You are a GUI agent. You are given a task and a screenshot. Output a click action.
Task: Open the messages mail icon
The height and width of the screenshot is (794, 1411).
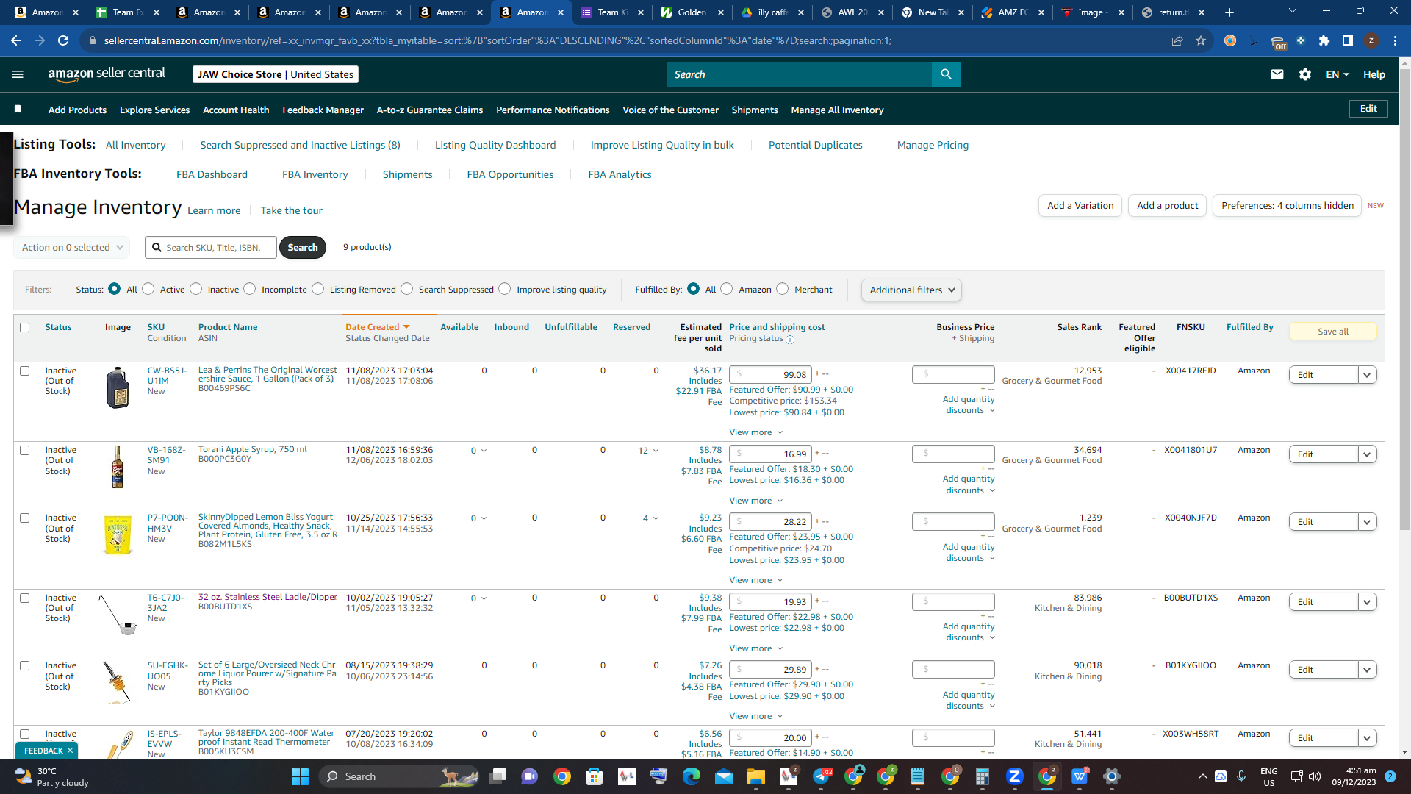pyautogui.click(x=1277, y=74)
